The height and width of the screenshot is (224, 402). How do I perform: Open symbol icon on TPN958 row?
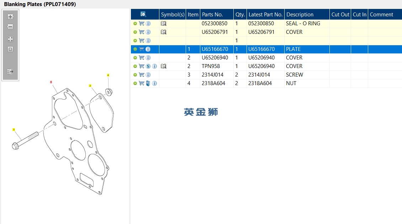pyautogui.click(x=164, y=66)
